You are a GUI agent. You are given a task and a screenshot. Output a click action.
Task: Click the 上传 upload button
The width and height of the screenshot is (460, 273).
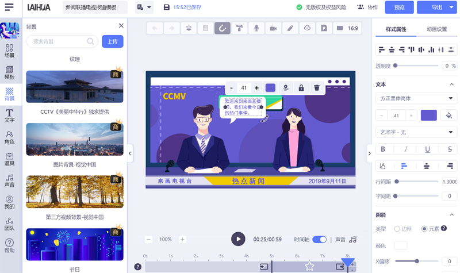coord(113,41)
